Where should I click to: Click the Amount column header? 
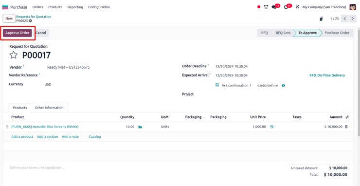(x=336, y=117)
